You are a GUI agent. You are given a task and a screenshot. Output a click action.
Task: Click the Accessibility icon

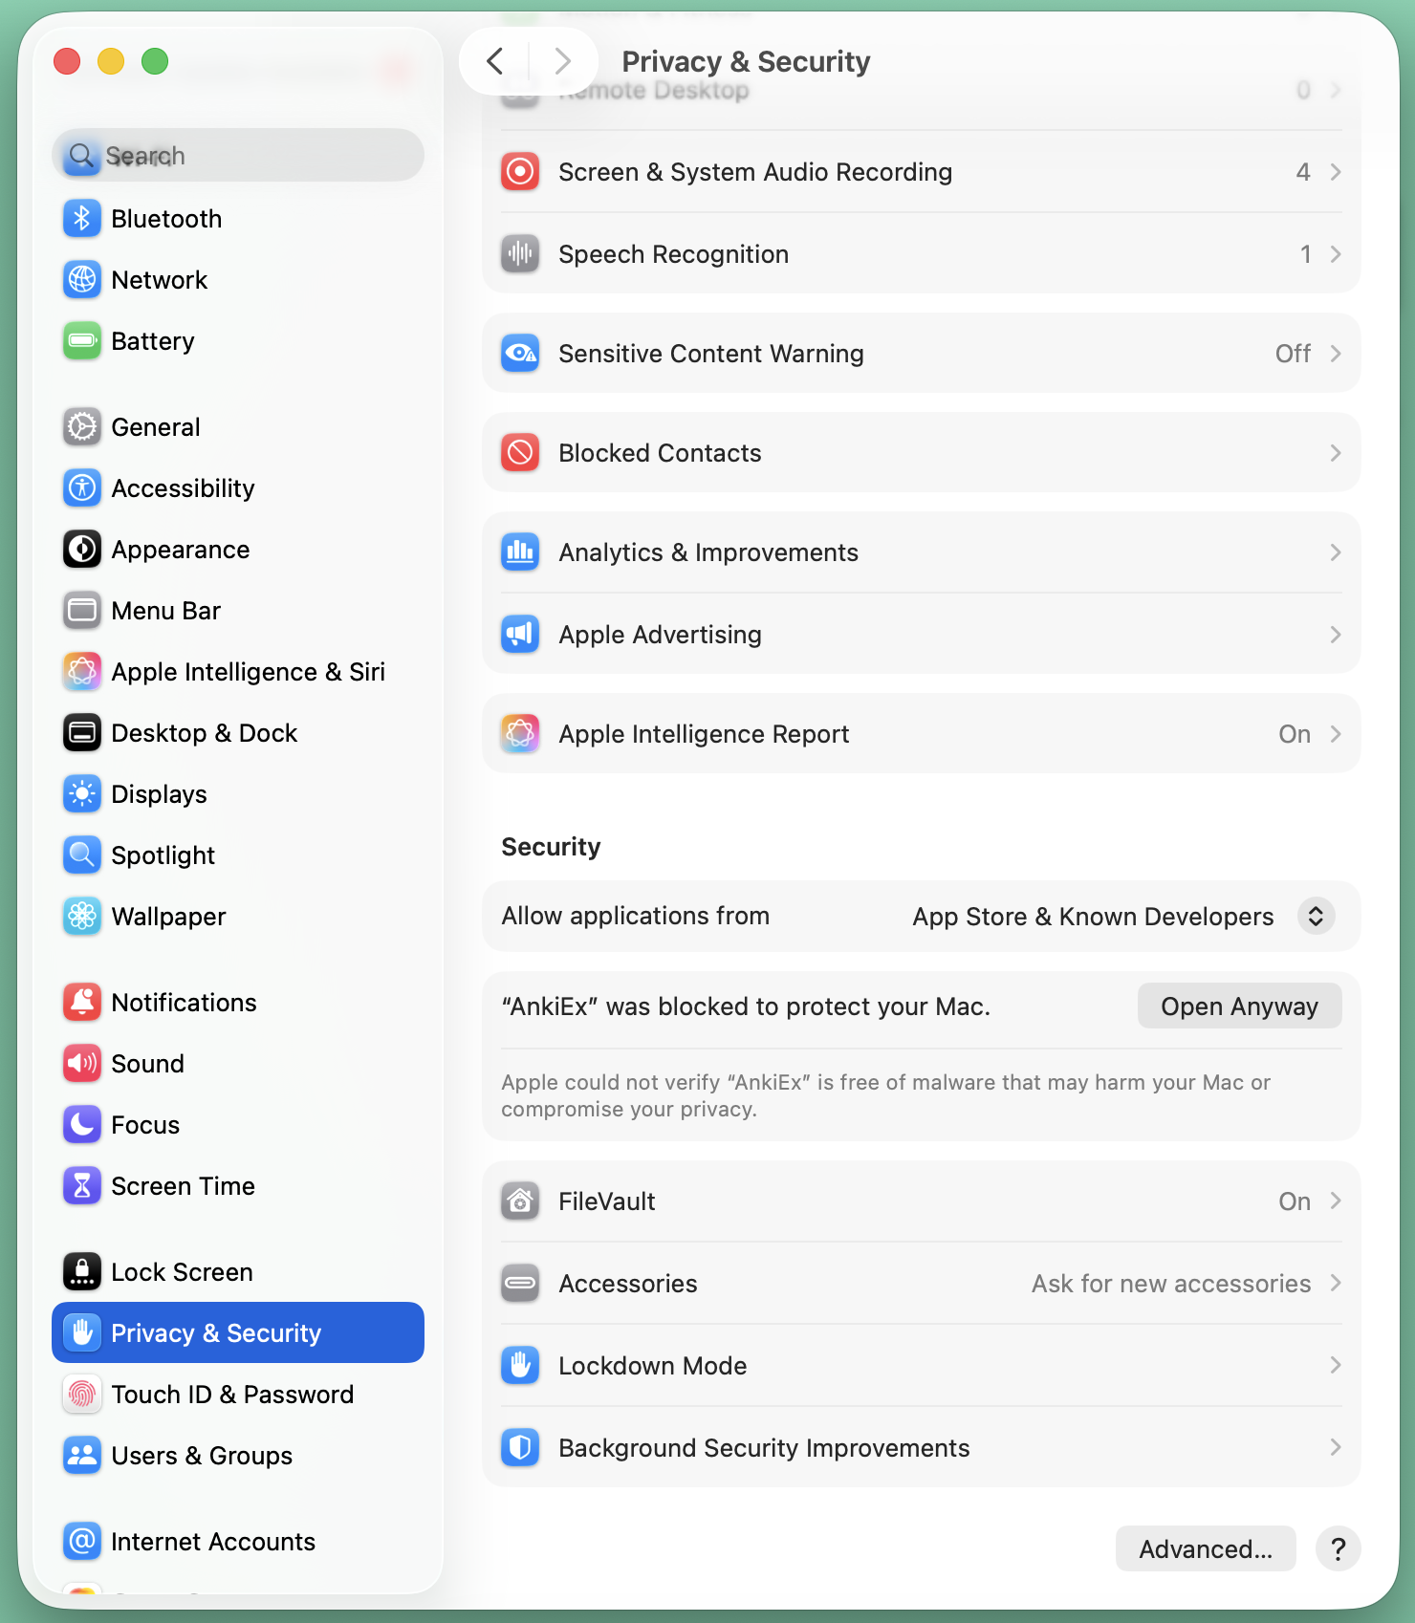pyautogui.click(x=82, y=488)
